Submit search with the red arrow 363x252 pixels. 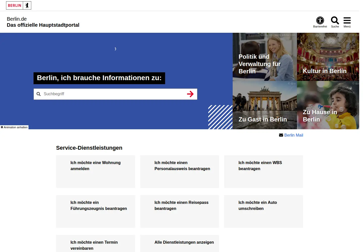(190, 94)
